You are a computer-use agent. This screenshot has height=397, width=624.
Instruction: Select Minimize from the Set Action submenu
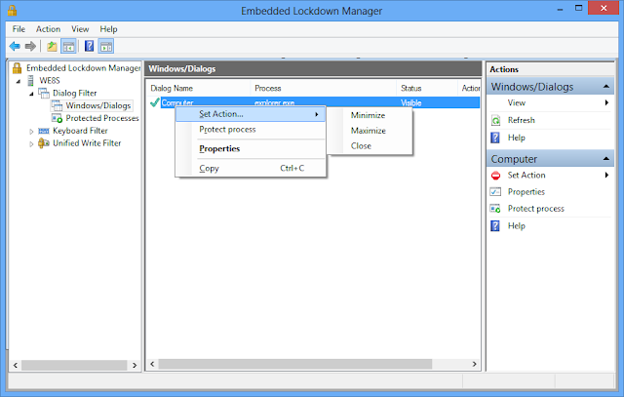[x=368, y=115]
